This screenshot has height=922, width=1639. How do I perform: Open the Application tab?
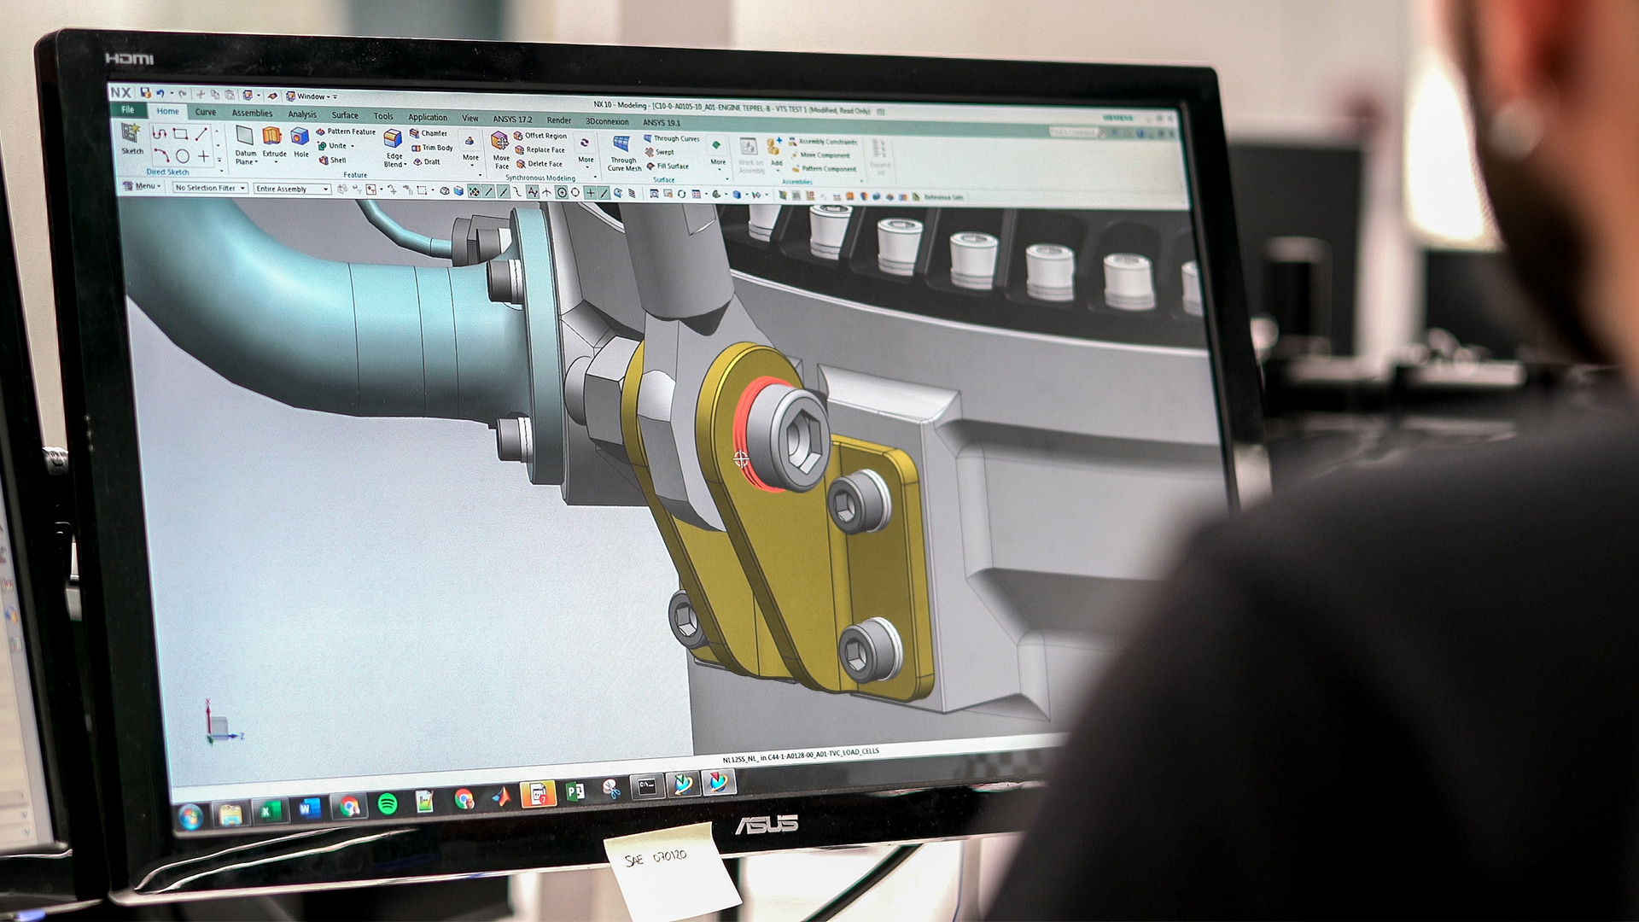click(x=427, y=117)
